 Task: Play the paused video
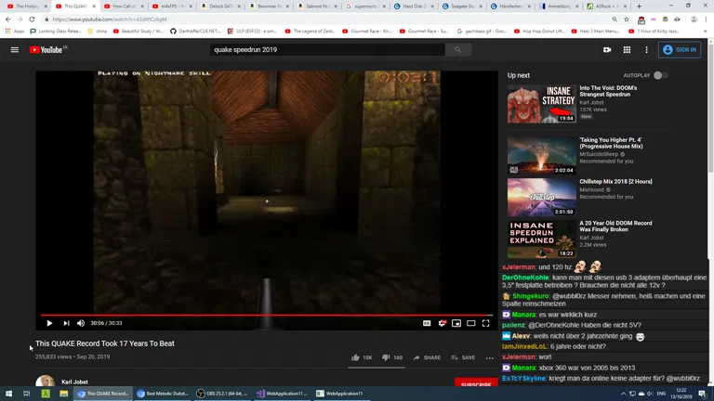click(x=49, y=323)
